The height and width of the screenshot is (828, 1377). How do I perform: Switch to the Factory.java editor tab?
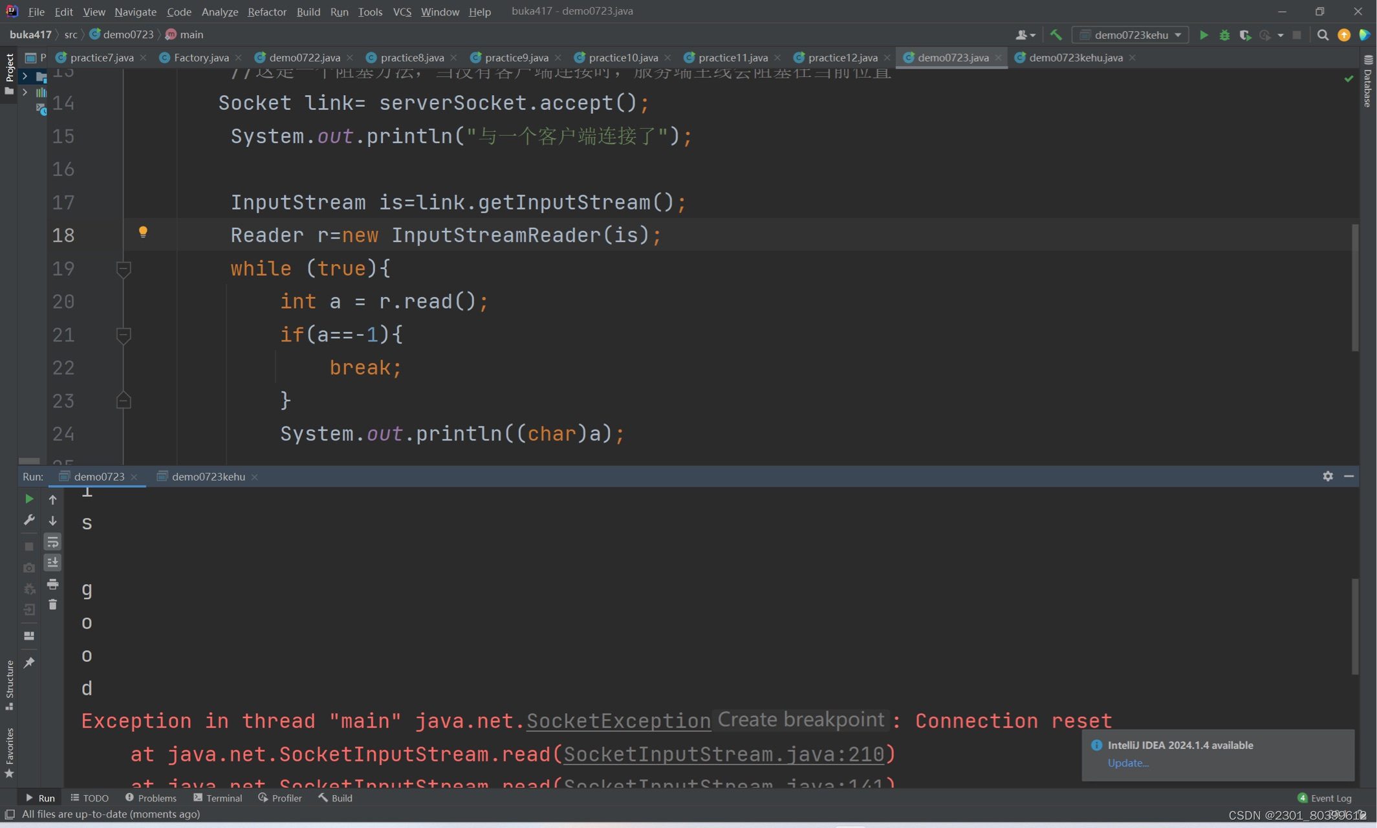click(201, 58)
